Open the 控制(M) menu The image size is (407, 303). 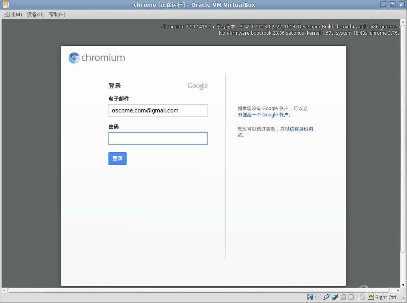[x=13, y=15]
